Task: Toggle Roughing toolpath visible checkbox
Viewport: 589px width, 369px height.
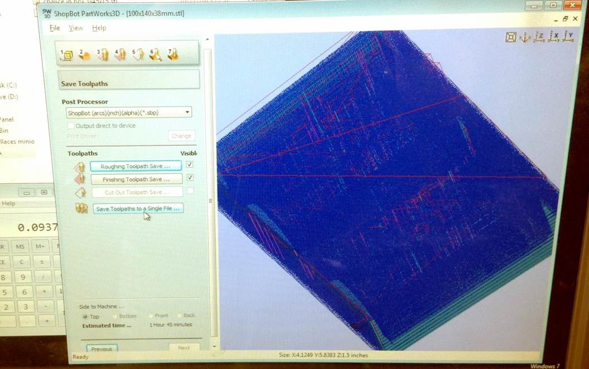Action: pos(190,164)
